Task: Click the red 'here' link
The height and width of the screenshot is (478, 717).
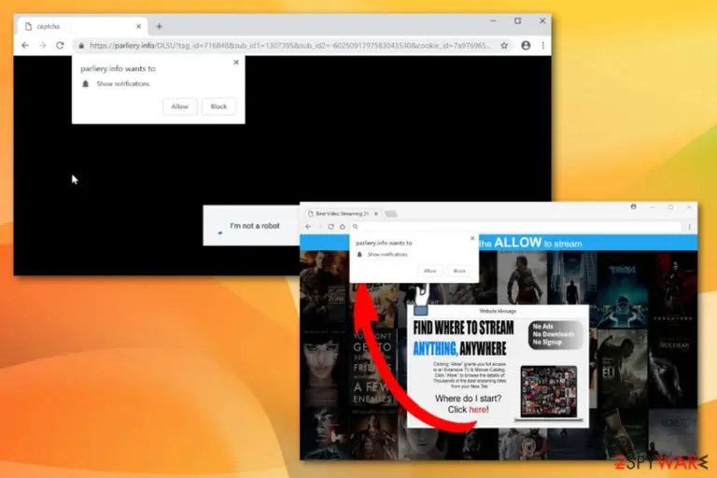Action: [x=478, y=410]
